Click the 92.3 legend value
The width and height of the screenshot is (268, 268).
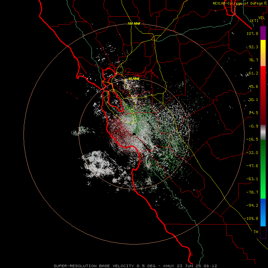(253, 47)
